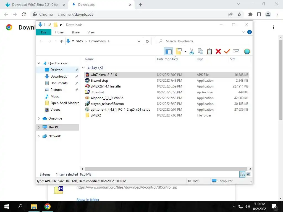The height and width of the screenshot is (212, 283).
Task: Click Show in folder link in Chrome
Action: [x=88, y=200]
